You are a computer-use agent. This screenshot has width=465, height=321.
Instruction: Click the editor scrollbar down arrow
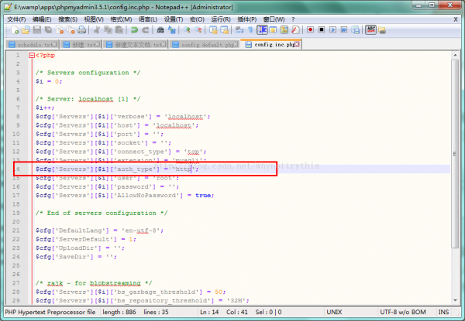click(x=455, y=300)
